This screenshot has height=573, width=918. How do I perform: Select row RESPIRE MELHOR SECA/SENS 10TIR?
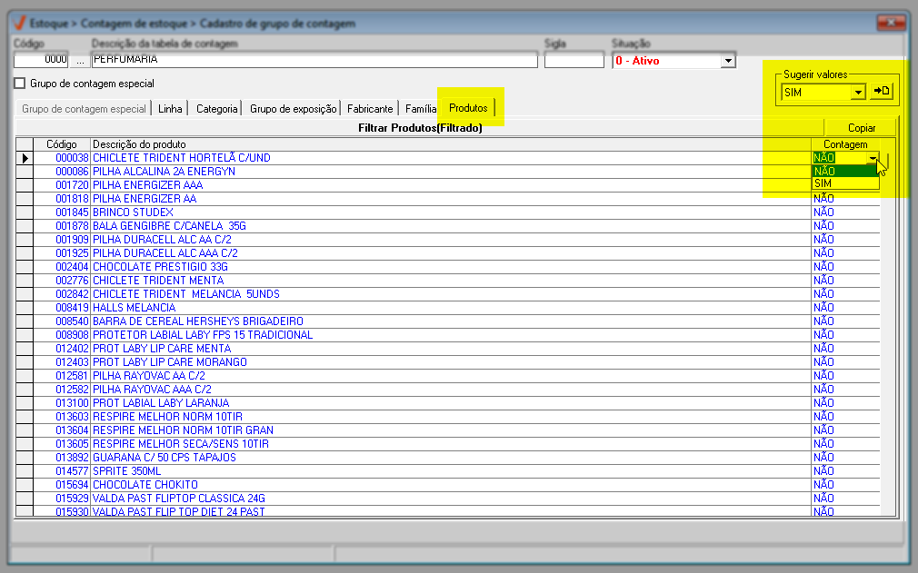coord(448,444)
